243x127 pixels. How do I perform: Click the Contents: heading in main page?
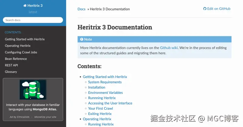coord(89,66)
